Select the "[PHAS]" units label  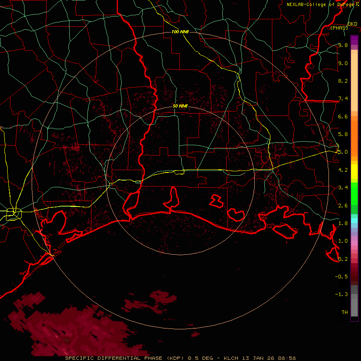339,28
